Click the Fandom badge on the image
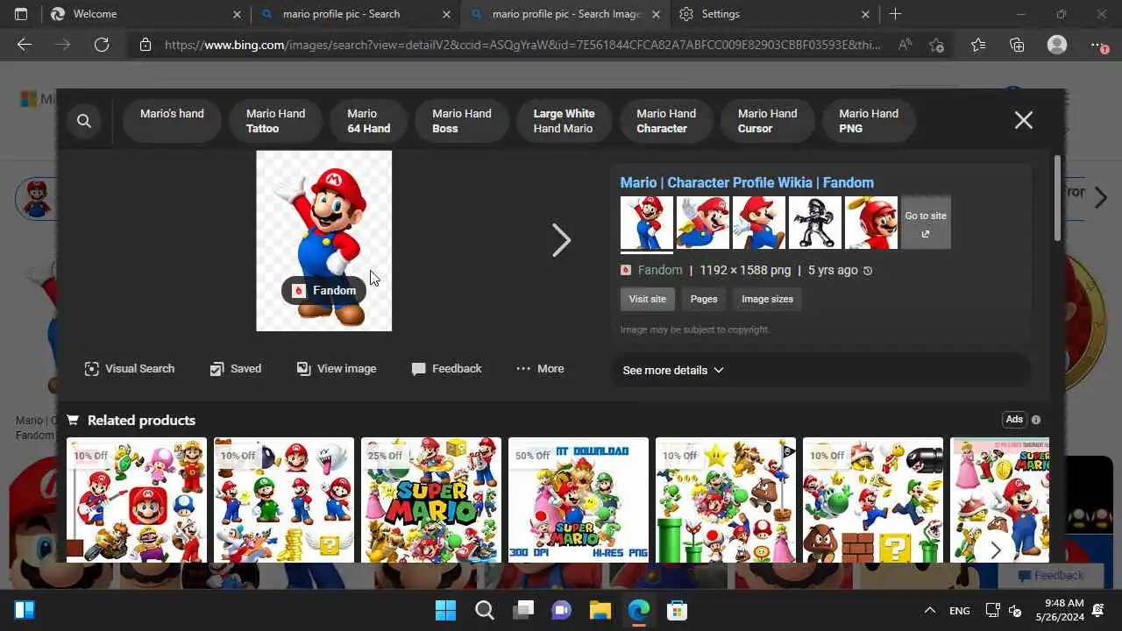Image resolution: width=1122 pixels, height=631 pixels. [324, 290]
